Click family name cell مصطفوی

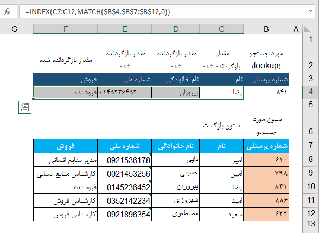tap(176, 214)
